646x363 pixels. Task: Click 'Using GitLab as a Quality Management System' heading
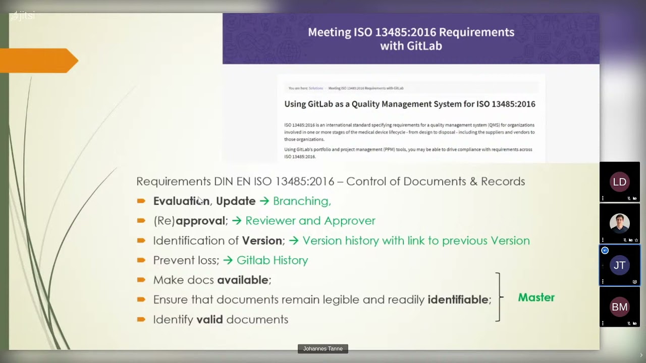pyautogui.click(x=410, y=104)
